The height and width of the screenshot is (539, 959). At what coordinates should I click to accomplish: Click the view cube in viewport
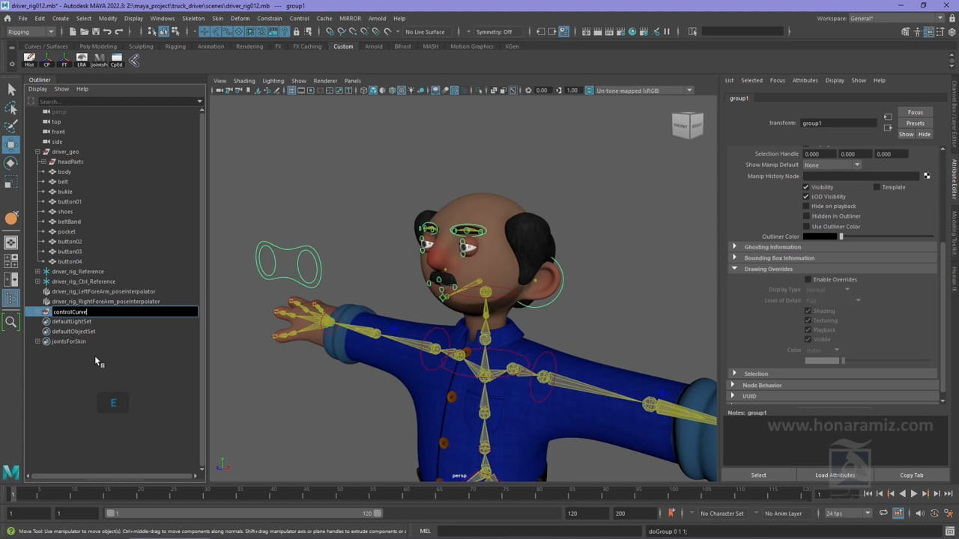(x=687, y=125)
